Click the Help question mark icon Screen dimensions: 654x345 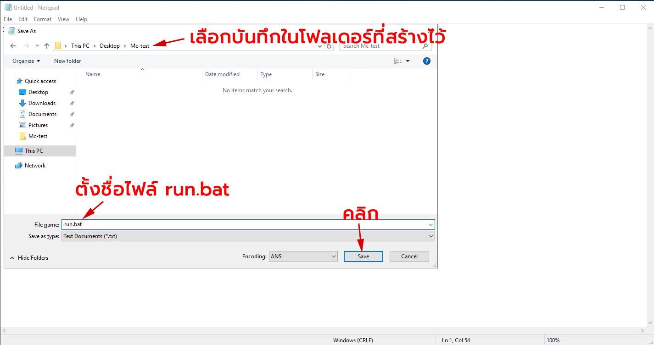(426, 61)
